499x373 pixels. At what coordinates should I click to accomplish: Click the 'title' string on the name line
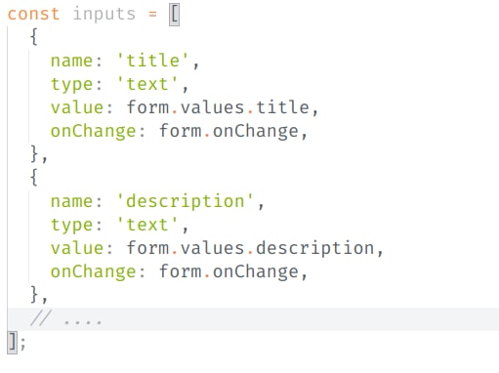(152, 61)
